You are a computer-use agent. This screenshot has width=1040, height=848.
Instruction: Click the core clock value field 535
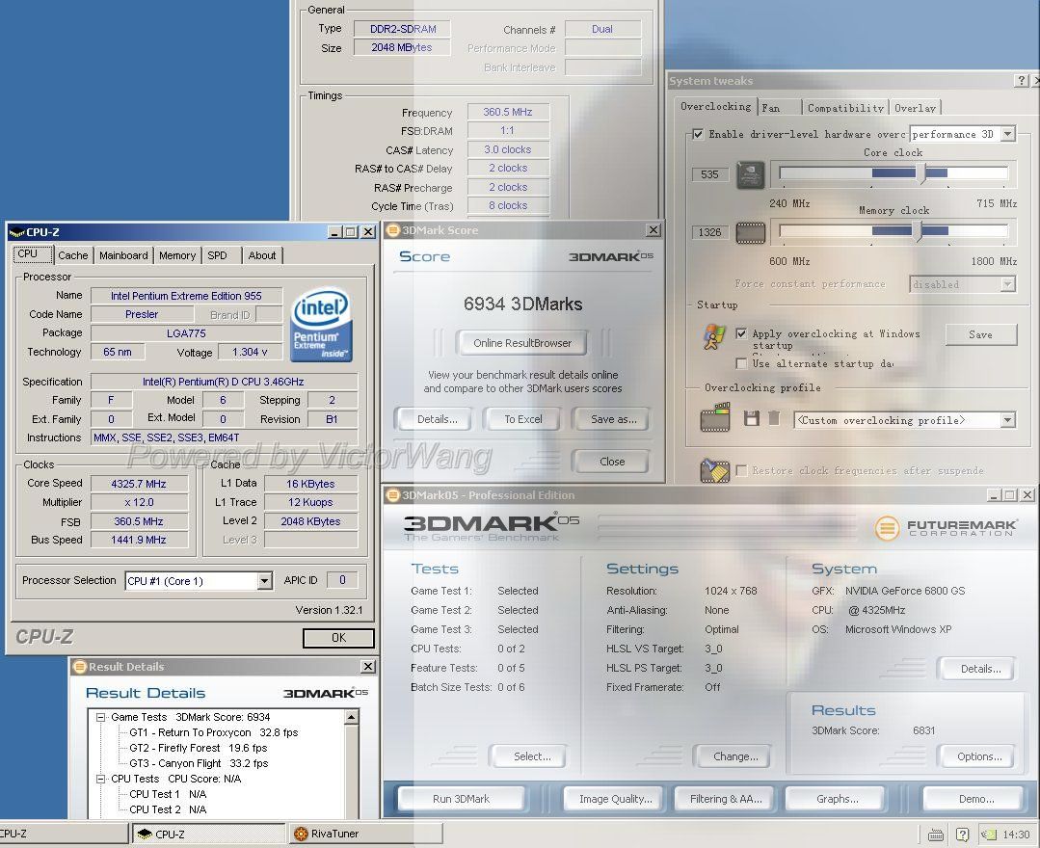pyautogui.click(x=709, y=174)
